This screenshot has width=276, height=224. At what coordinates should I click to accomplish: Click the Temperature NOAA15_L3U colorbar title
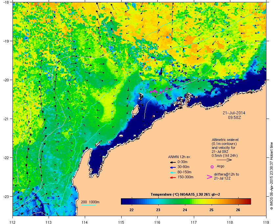coord(185,195)
